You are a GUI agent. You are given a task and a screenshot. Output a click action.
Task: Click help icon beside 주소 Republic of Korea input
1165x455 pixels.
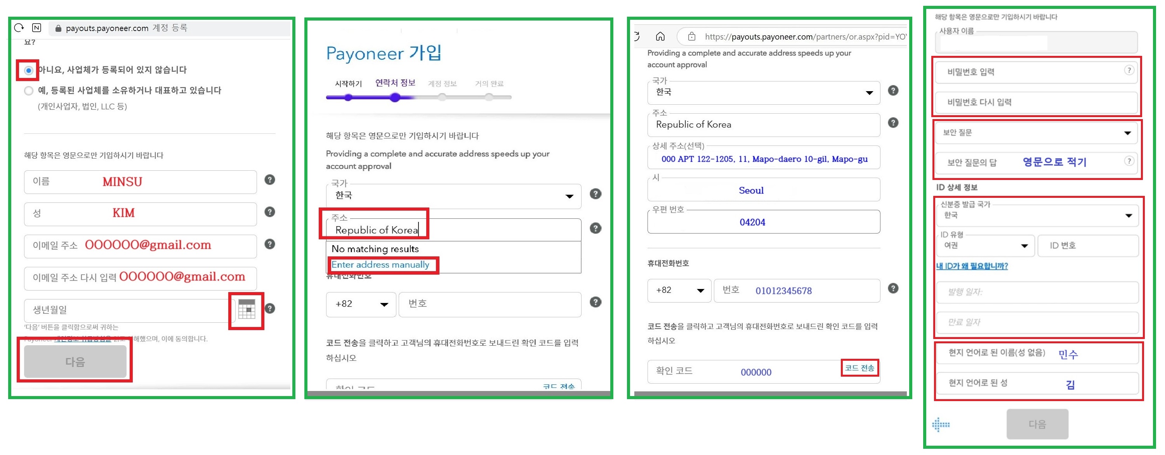[596, 228]
